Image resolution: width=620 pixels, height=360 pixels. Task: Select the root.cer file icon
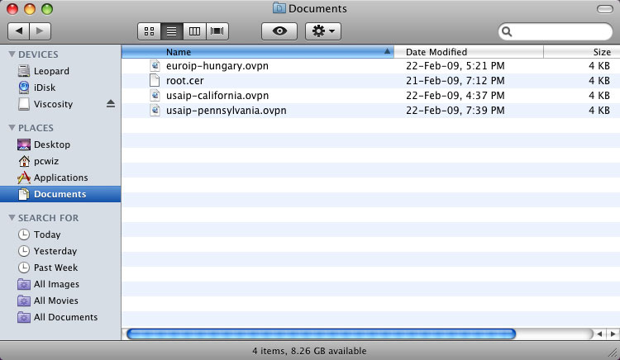[155, 81]
